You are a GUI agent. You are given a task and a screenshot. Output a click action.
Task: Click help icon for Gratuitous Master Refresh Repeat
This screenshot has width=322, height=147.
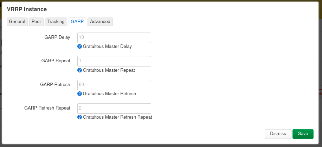80,117
